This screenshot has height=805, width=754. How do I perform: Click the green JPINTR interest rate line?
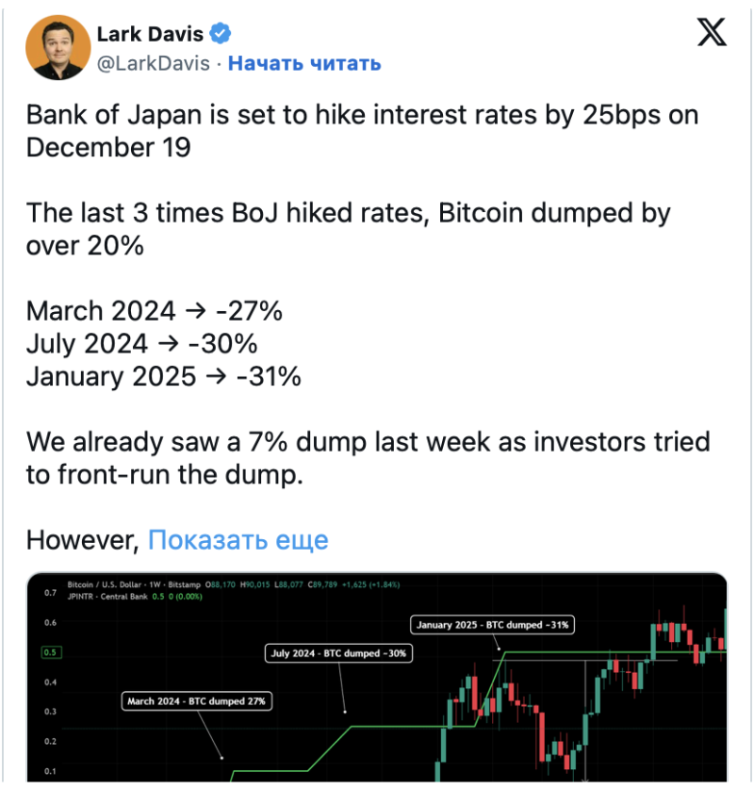click(x=396, y=726)
